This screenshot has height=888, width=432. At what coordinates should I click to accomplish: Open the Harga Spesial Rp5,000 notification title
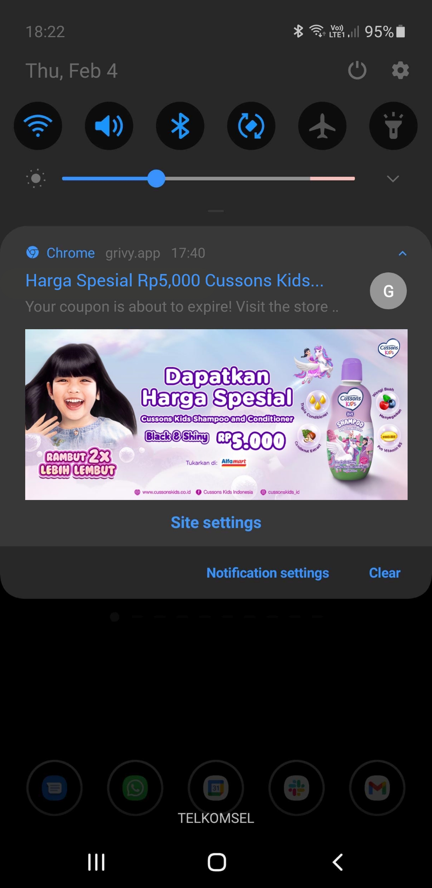[x=175, y=280]
